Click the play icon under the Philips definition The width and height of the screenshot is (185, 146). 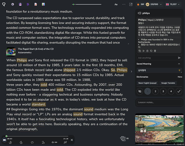pyautogui.click(x=143, y=51)
